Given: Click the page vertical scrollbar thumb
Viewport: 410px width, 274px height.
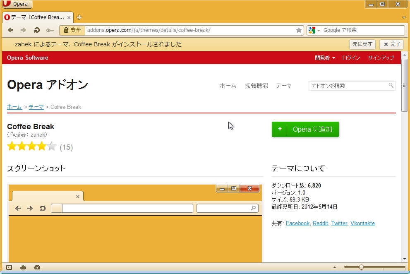Looking at the screenshot, I should click(404, 85).
